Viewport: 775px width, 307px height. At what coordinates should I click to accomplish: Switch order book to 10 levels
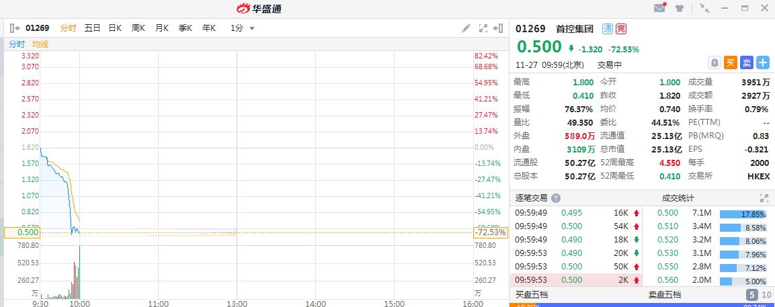click(x=766, y=295)
